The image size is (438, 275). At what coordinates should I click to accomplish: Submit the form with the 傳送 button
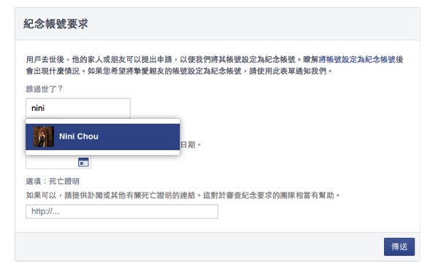[x=399, y=247]
